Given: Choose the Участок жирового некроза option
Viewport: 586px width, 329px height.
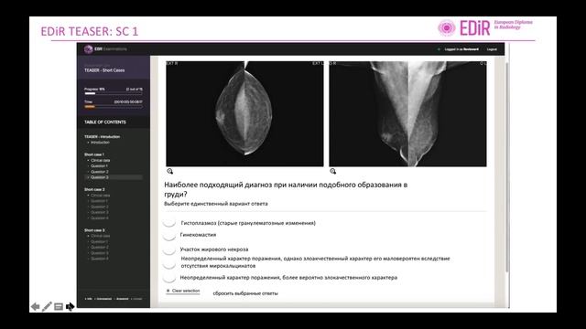Looking at the screenshot, I should click(169, 250).
